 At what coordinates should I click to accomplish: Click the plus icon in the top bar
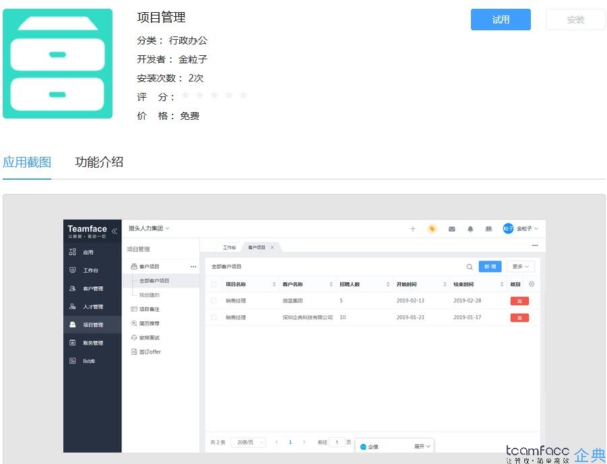coord(413,229)
